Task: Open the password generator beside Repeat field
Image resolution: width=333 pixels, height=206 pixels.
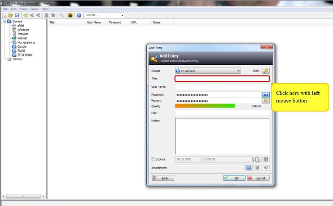Action: pos(266,101)
